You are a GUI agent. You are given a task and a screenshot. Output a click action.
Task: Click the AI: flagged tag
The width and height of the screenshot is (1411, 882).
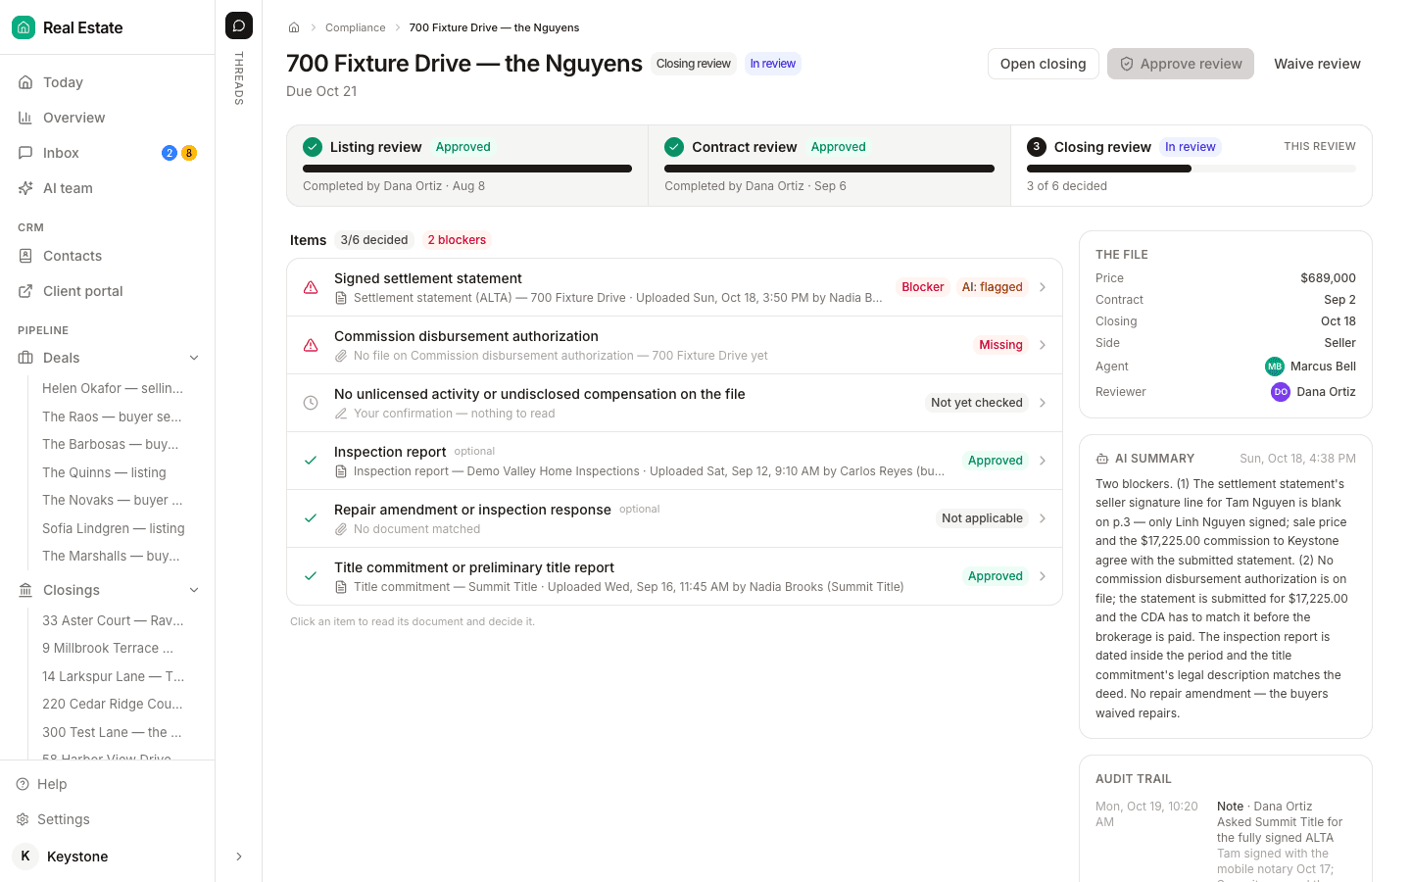pyautogui.click(x=992, y=287)
